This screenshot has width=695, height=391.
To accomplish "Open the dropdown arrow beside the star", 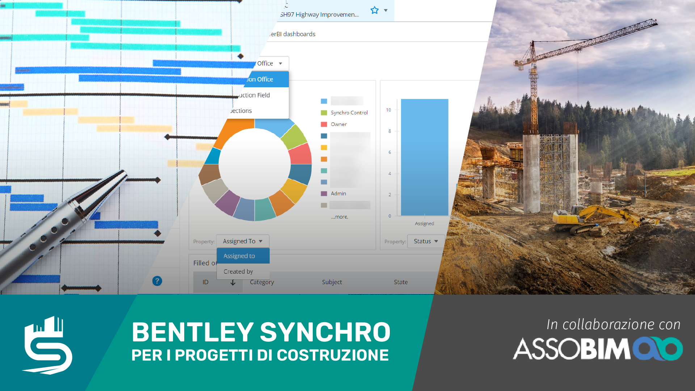I will tap(386, 10).
